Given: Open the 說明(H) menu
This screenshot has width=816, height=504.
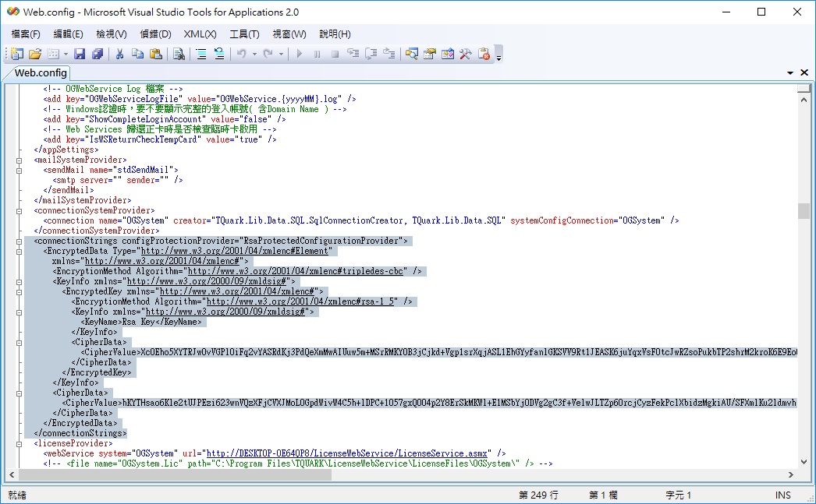Looking at the screenshot, I should point(335,33).
